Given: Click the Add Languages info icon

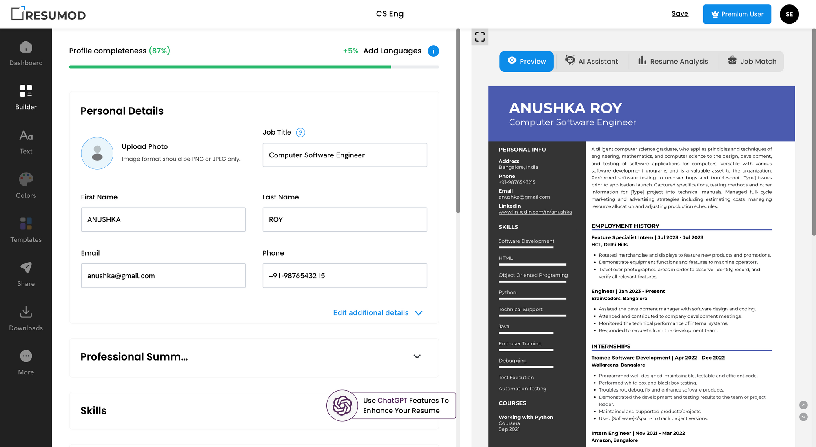Looking at the screenshot, I should [433, 51].
